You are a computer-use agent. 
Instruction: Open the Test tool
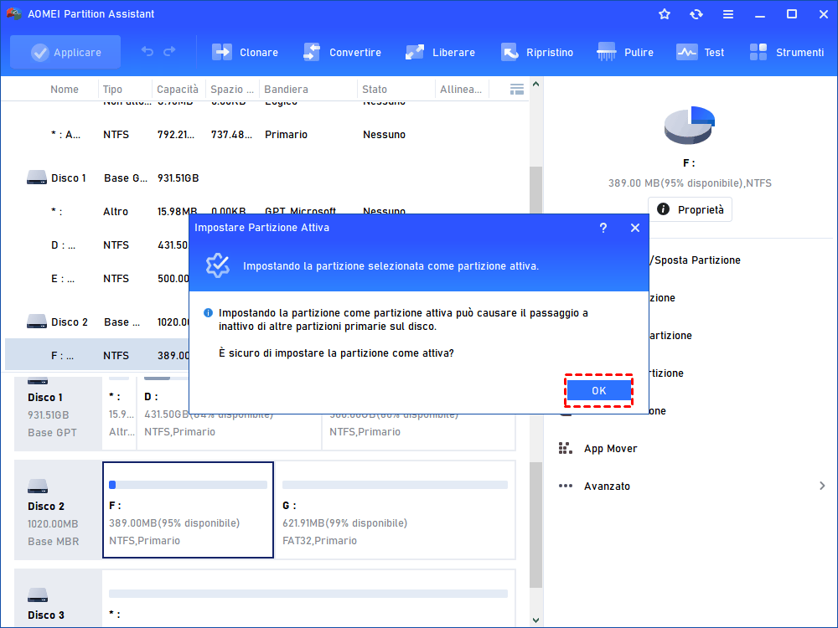[700, 52]
